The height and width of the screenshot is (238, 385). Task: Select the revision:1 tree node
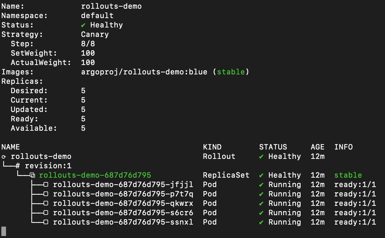[x=48, y=166]
